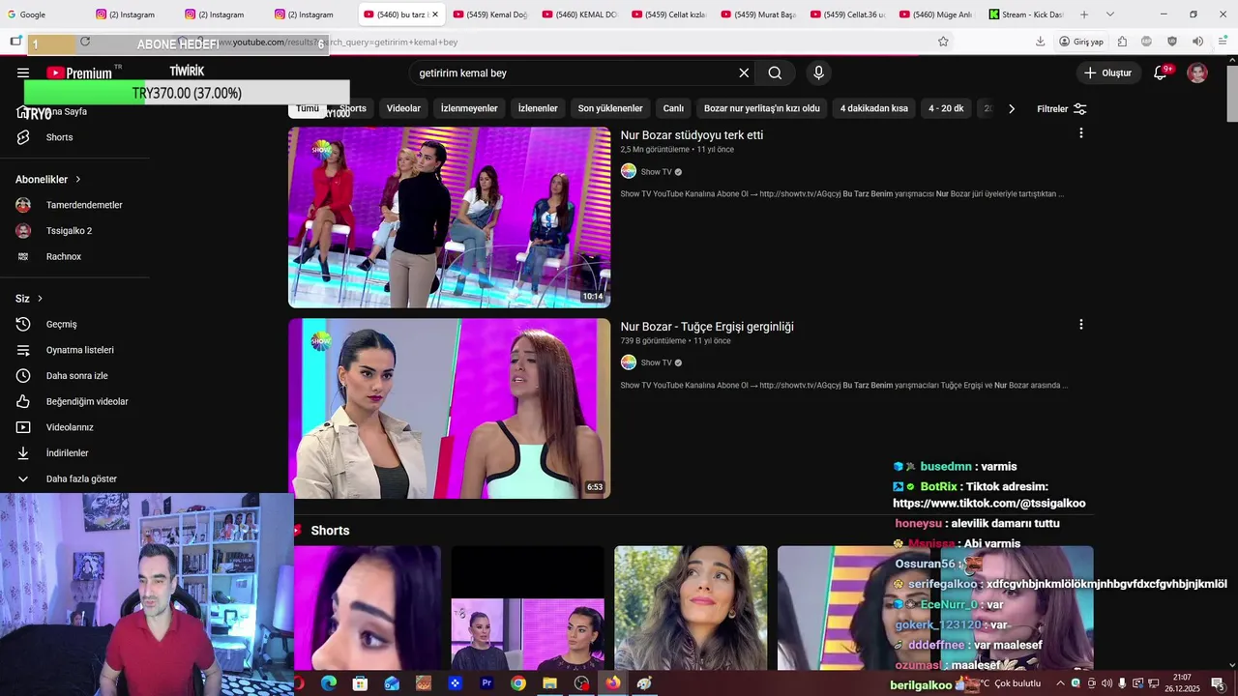The image size is (1238, 696).
Task: Select the İzlenmeyenler filter chip
Action: 469,108
